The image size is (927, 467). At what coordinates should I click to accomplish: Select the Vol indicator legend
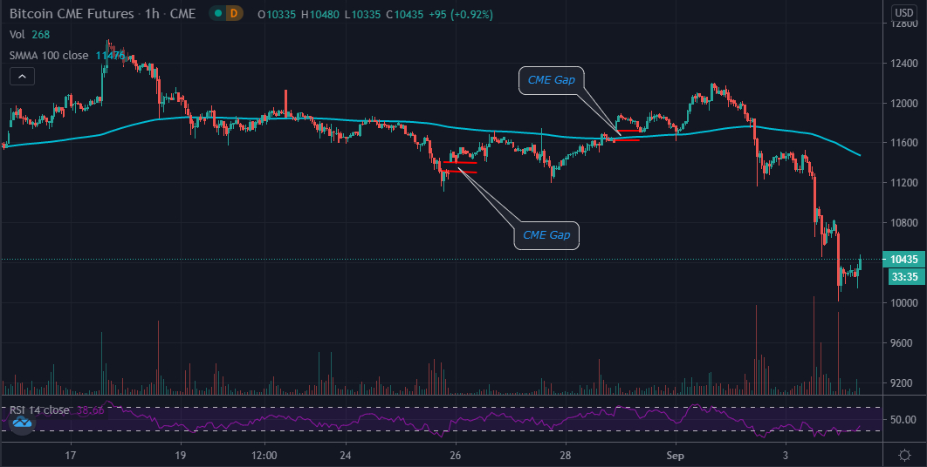click(30, 35)
